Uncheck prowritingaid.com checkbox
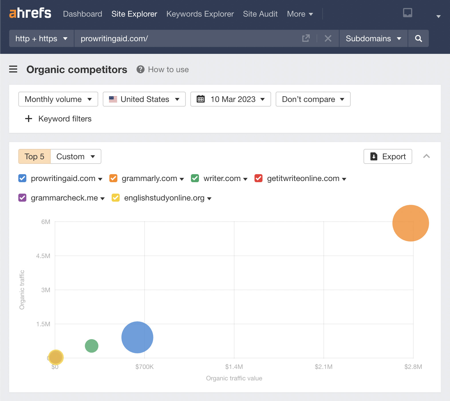450x401 pixels. click(22, 178)
